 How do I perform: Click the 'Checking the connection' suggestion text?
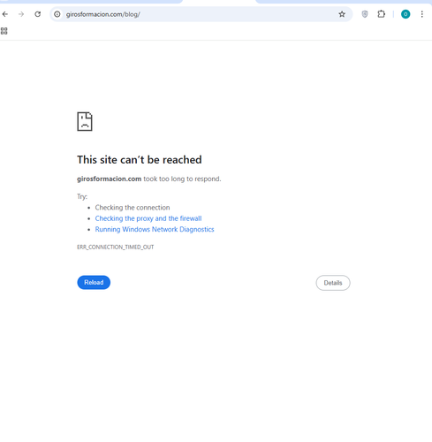point(133,208)
